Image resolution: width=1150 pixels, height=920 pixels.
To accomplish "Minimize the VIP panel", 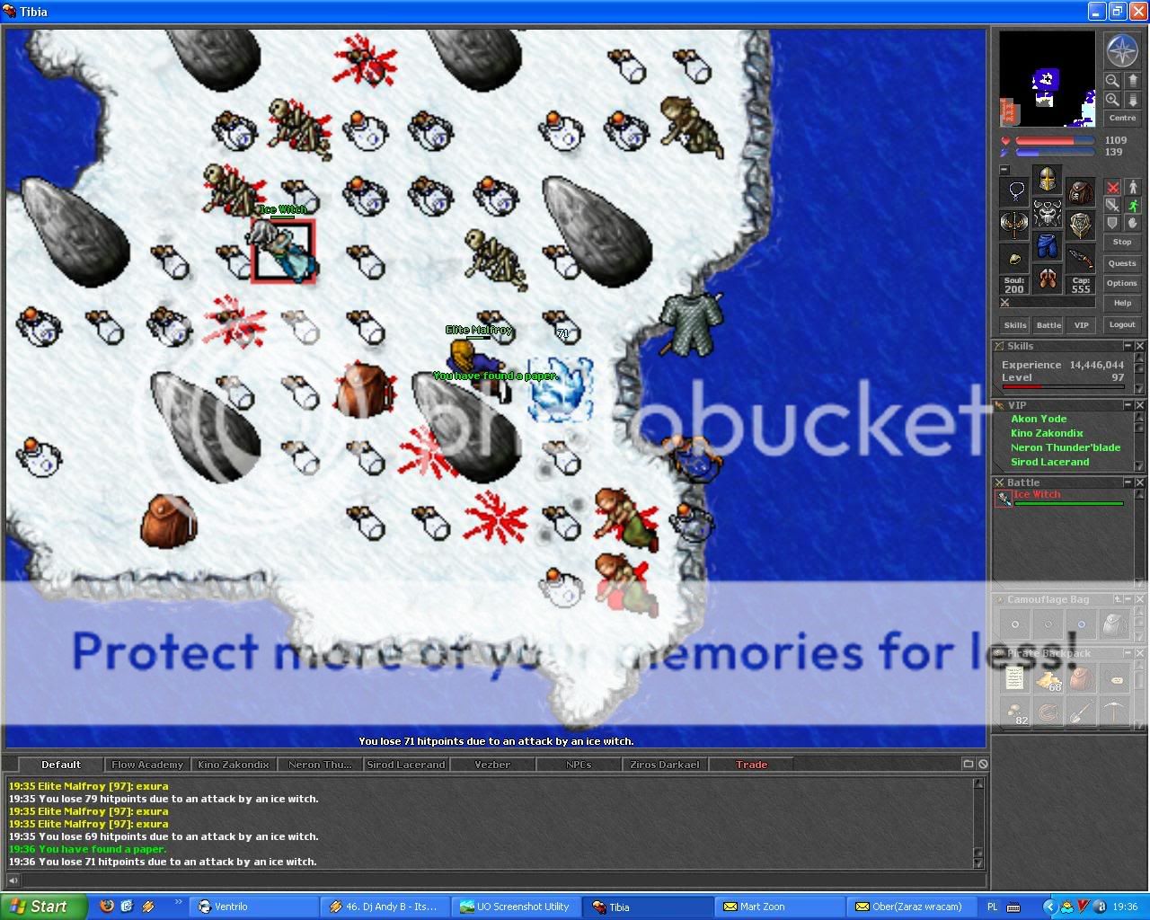I will click(x=1128, y=405).
